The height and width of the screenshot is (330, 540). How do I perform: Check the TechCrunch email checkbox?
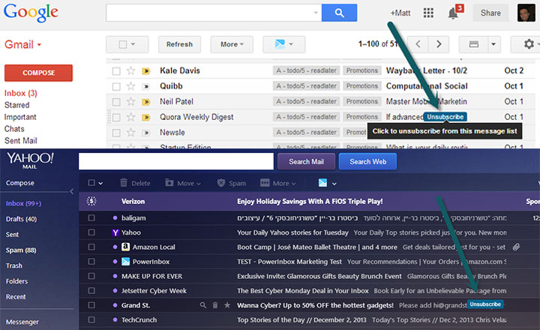[x=91, y=319]
